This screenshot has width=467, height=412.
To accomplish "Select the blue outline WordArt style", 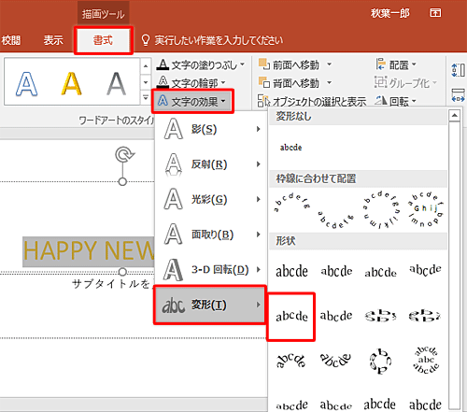I will pos(27,83).
